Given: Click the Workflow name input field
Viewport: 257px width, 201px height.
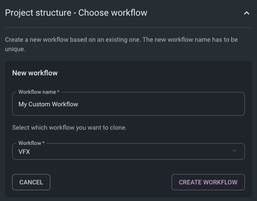Looking at the screenshot, I should pyautogui.click(x=128, y=104).
